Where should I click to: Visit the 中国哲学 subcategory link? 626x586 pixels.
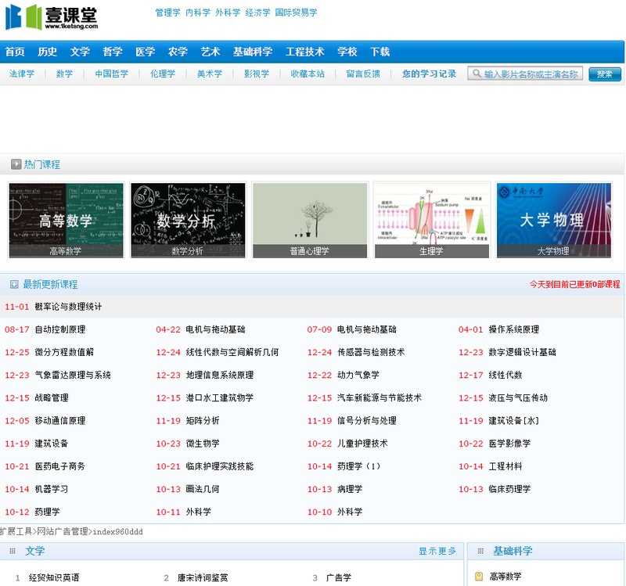coord(111,74)
